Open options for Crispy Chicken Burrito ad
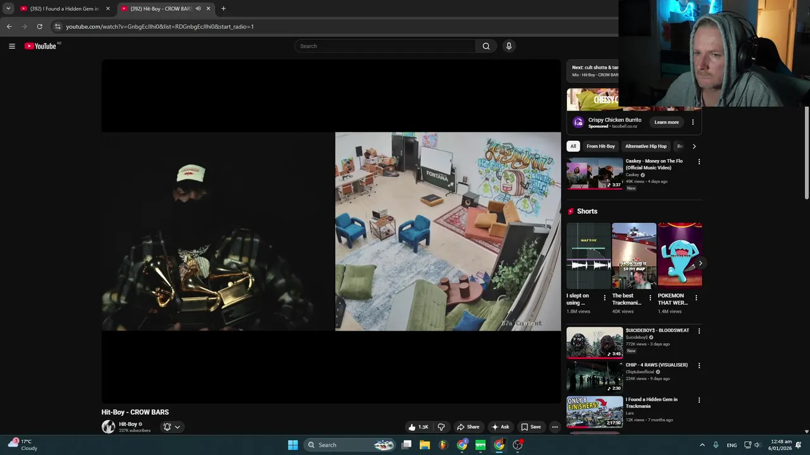 point(693,123)
